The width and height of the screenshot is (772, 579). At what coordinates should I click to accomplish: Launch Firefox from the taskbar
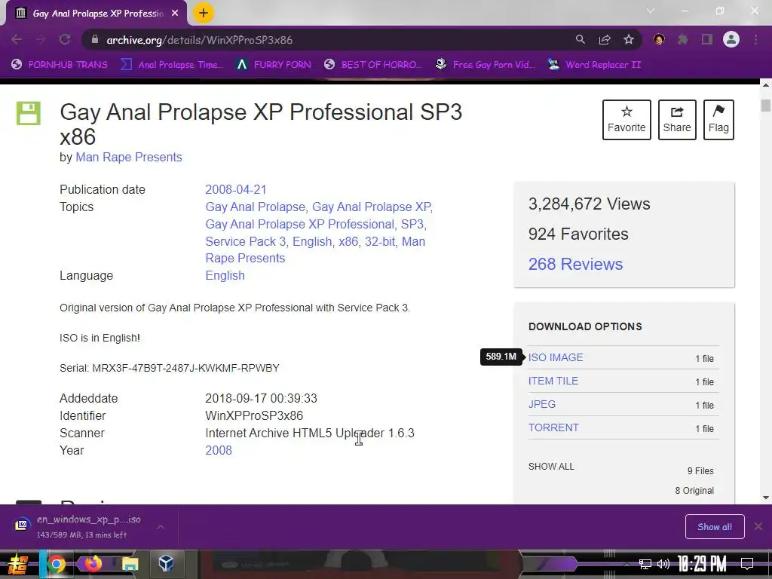pyautogui.click(x=93, y=564)
